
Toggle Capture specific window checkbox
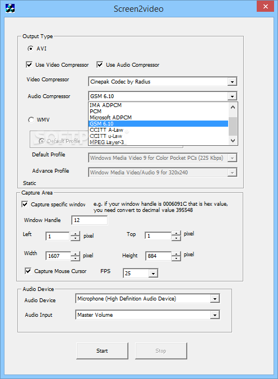click(x=25, y=204)
